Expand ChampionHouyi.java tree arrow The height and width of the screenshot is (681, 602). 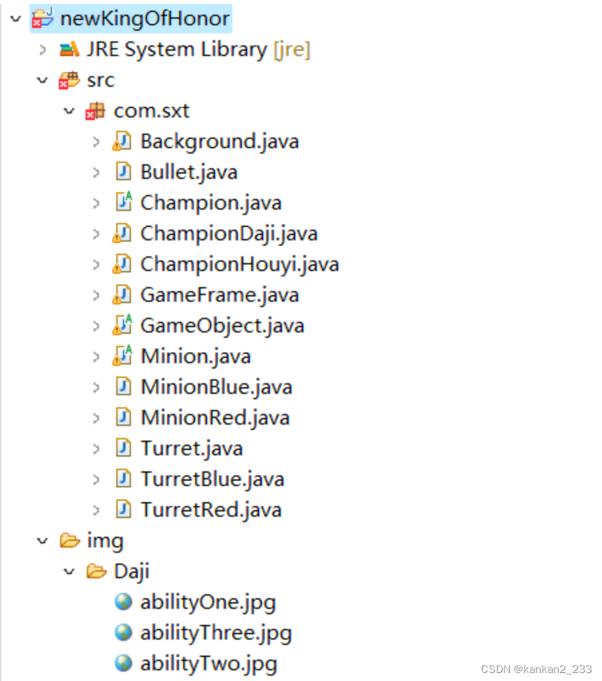point(96,264)
